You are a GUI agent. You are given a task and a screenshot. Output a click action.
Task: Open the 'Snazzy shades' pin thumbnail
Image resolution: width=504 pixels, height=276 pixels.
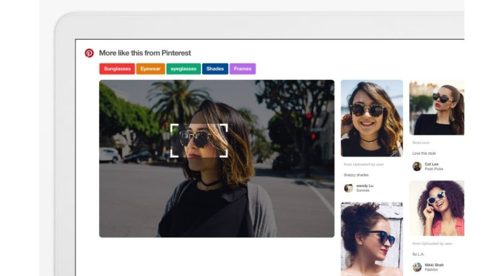371,118
